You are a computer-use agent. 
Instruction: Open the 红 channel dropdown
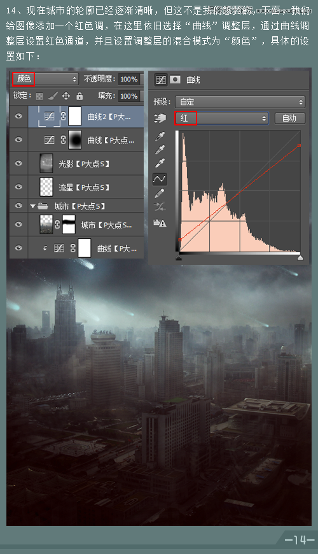tap(221, 118)
